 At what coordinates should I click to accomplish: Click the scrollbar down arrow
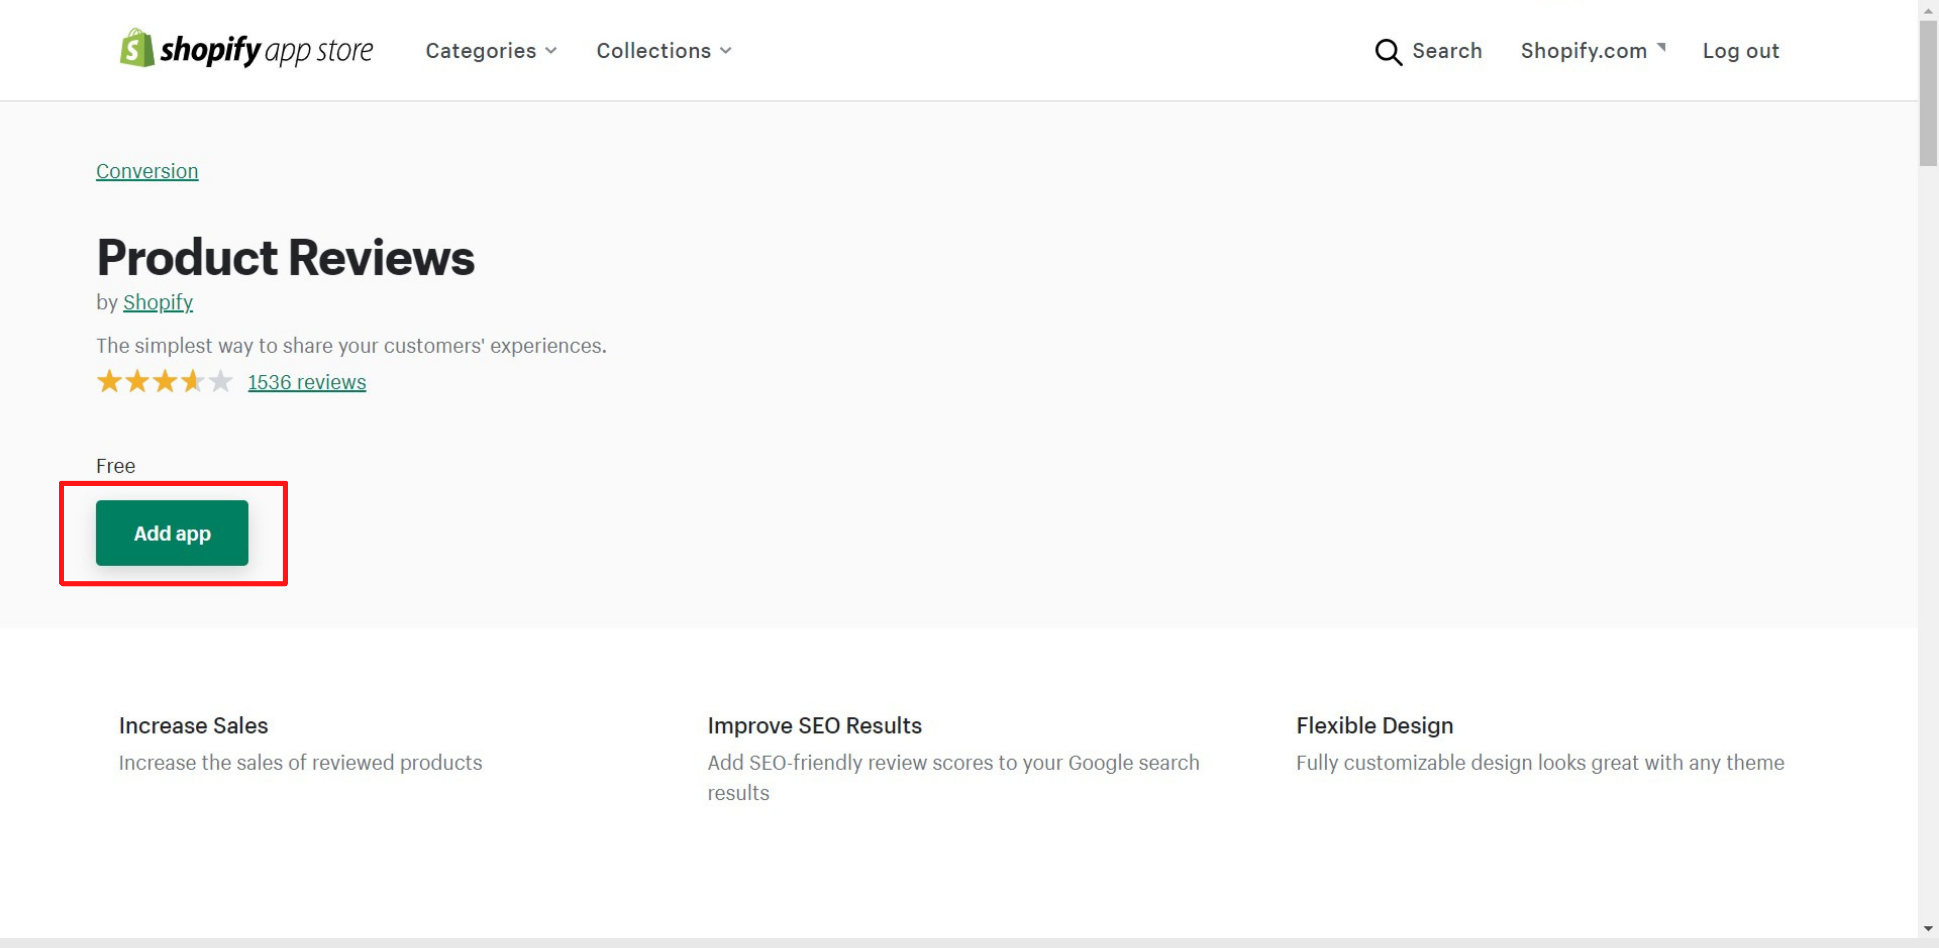point(1928,929)
